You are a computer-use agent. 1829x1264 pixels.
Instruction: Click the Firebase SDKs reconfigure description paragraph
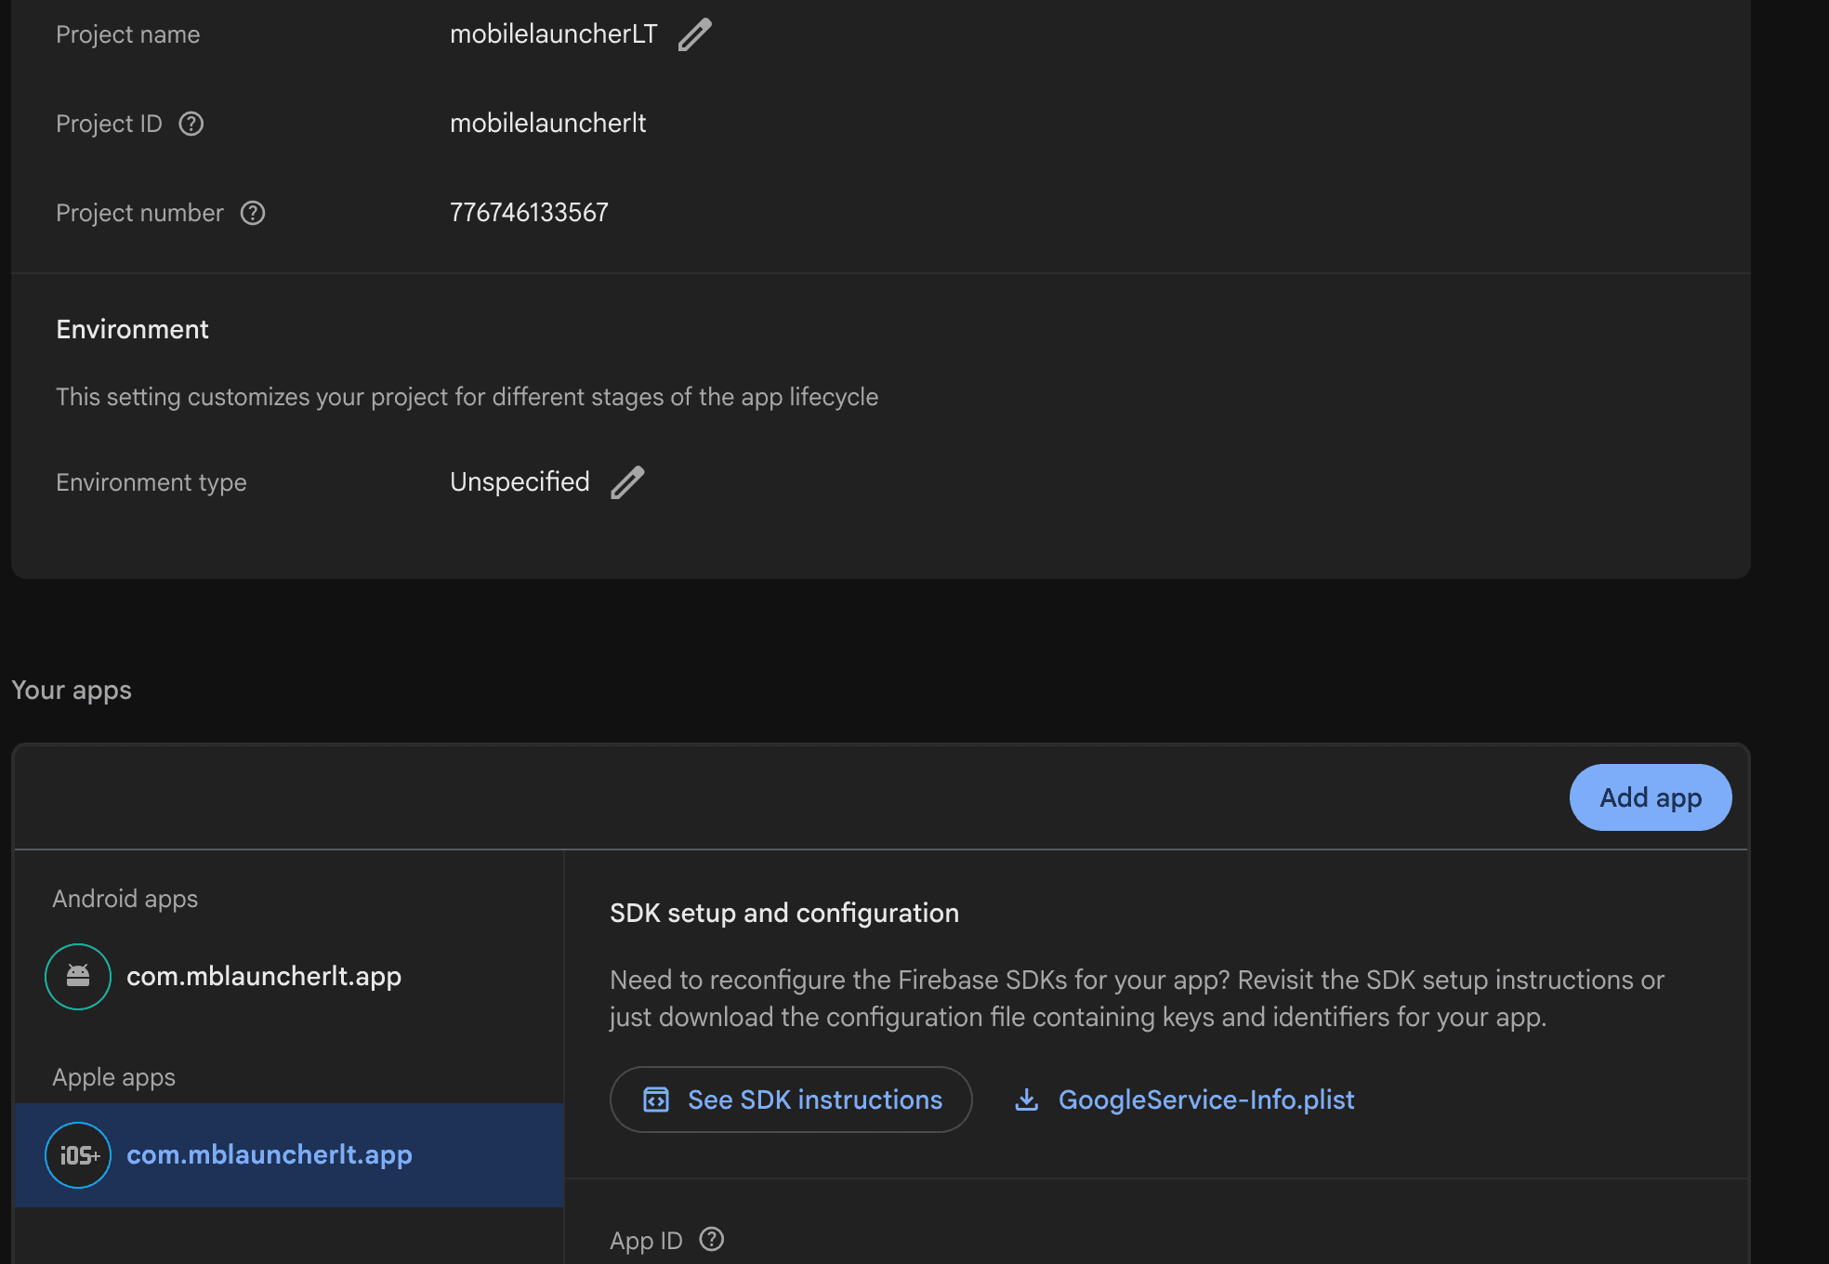click(x=1137, y=999)
